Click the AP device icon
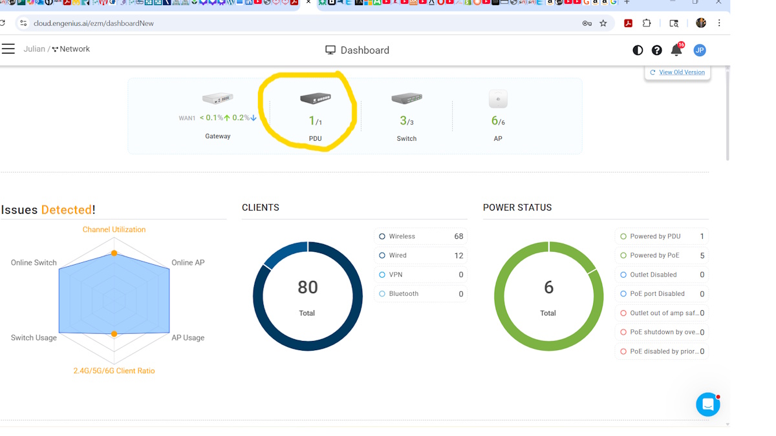Image resolution: width=776 pixels, height=436 pixels. (x=498, y=99)
